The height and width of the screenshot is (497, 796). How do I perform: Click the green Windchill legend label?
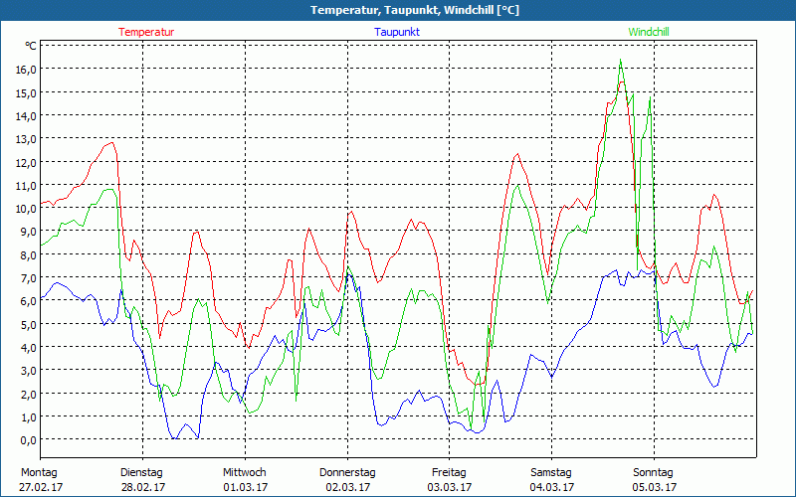coord(649,32)
